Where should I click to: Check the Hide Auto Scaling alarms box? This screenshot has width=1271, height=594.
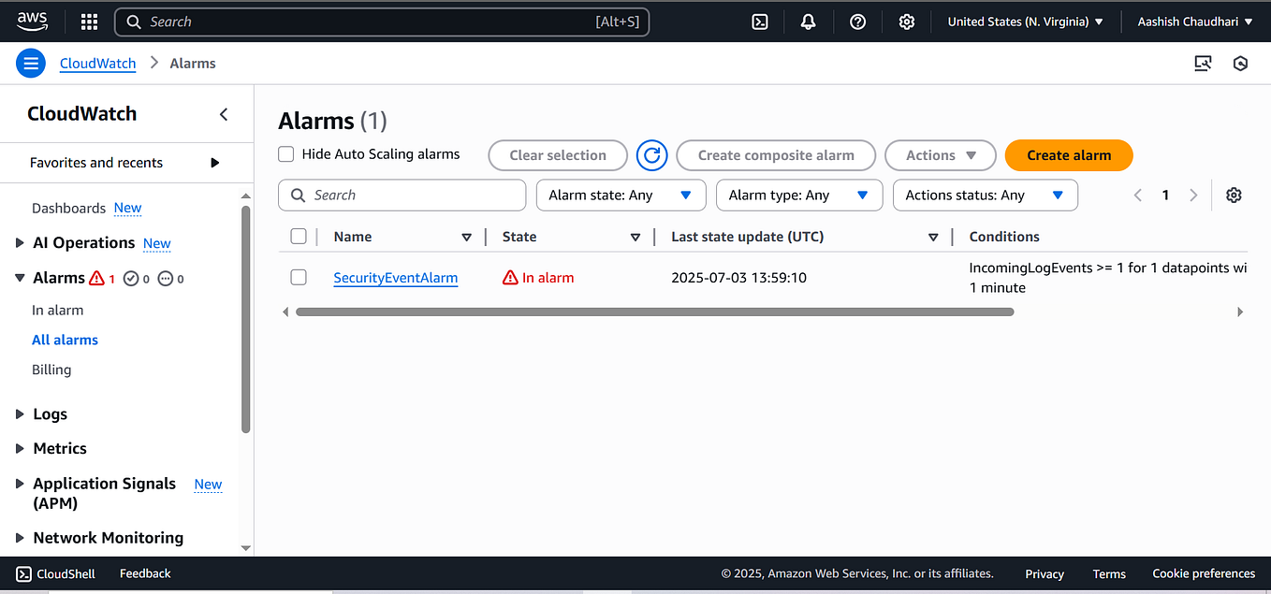(x=285, y=153)
